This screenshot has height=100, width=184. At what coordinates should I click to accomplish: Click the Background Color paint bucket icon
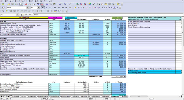tap(109, 8)
